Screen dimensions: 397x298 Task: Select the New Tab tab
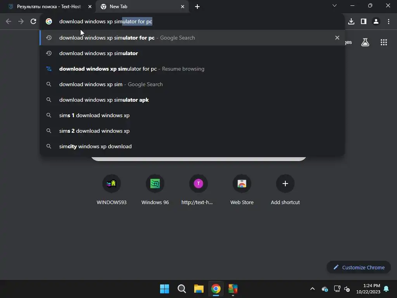point(142,7)
